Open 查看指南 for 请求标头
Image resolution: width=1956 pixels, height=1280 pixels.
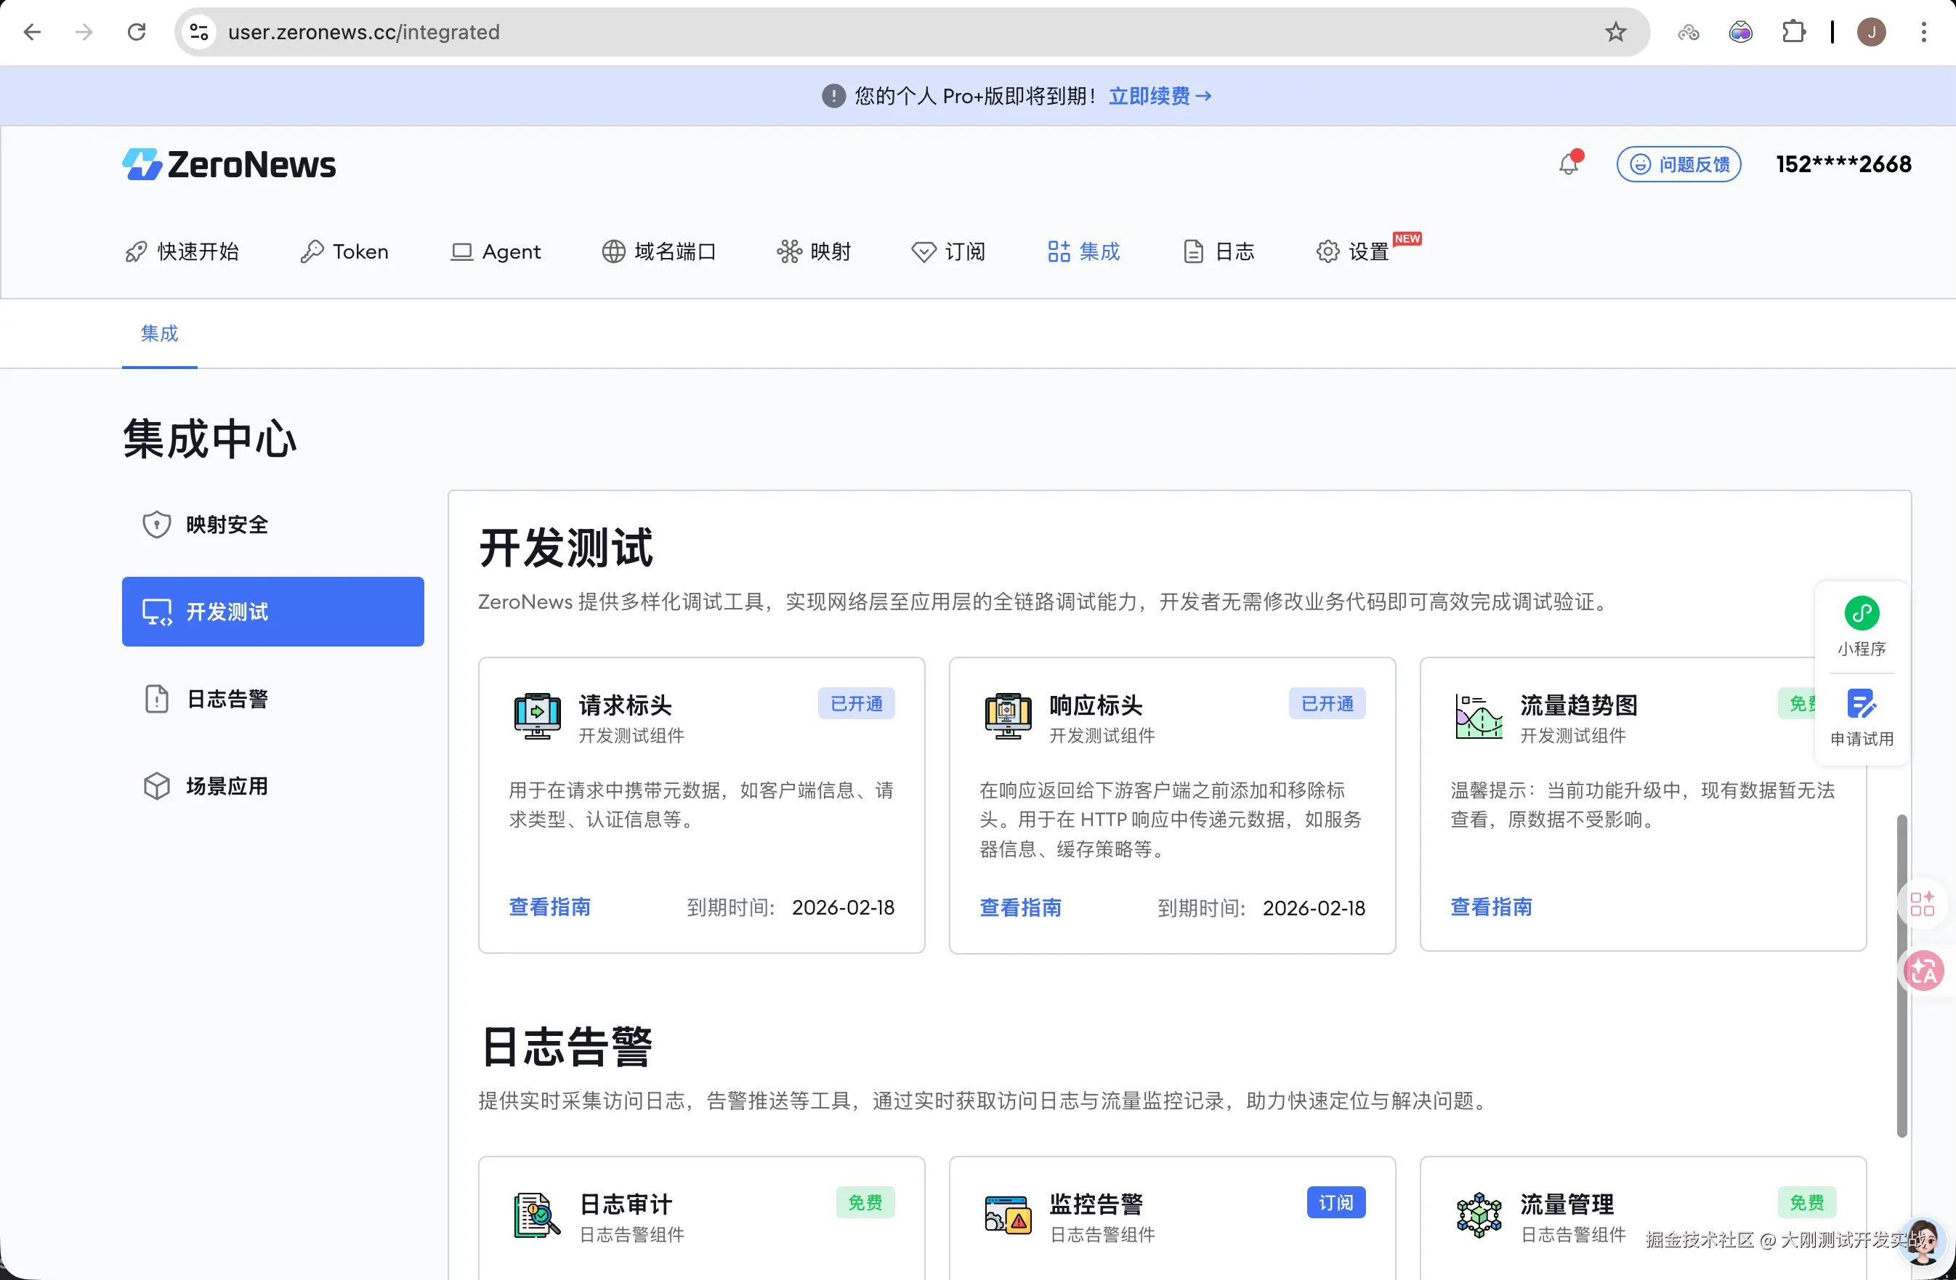tap(550, 907)
